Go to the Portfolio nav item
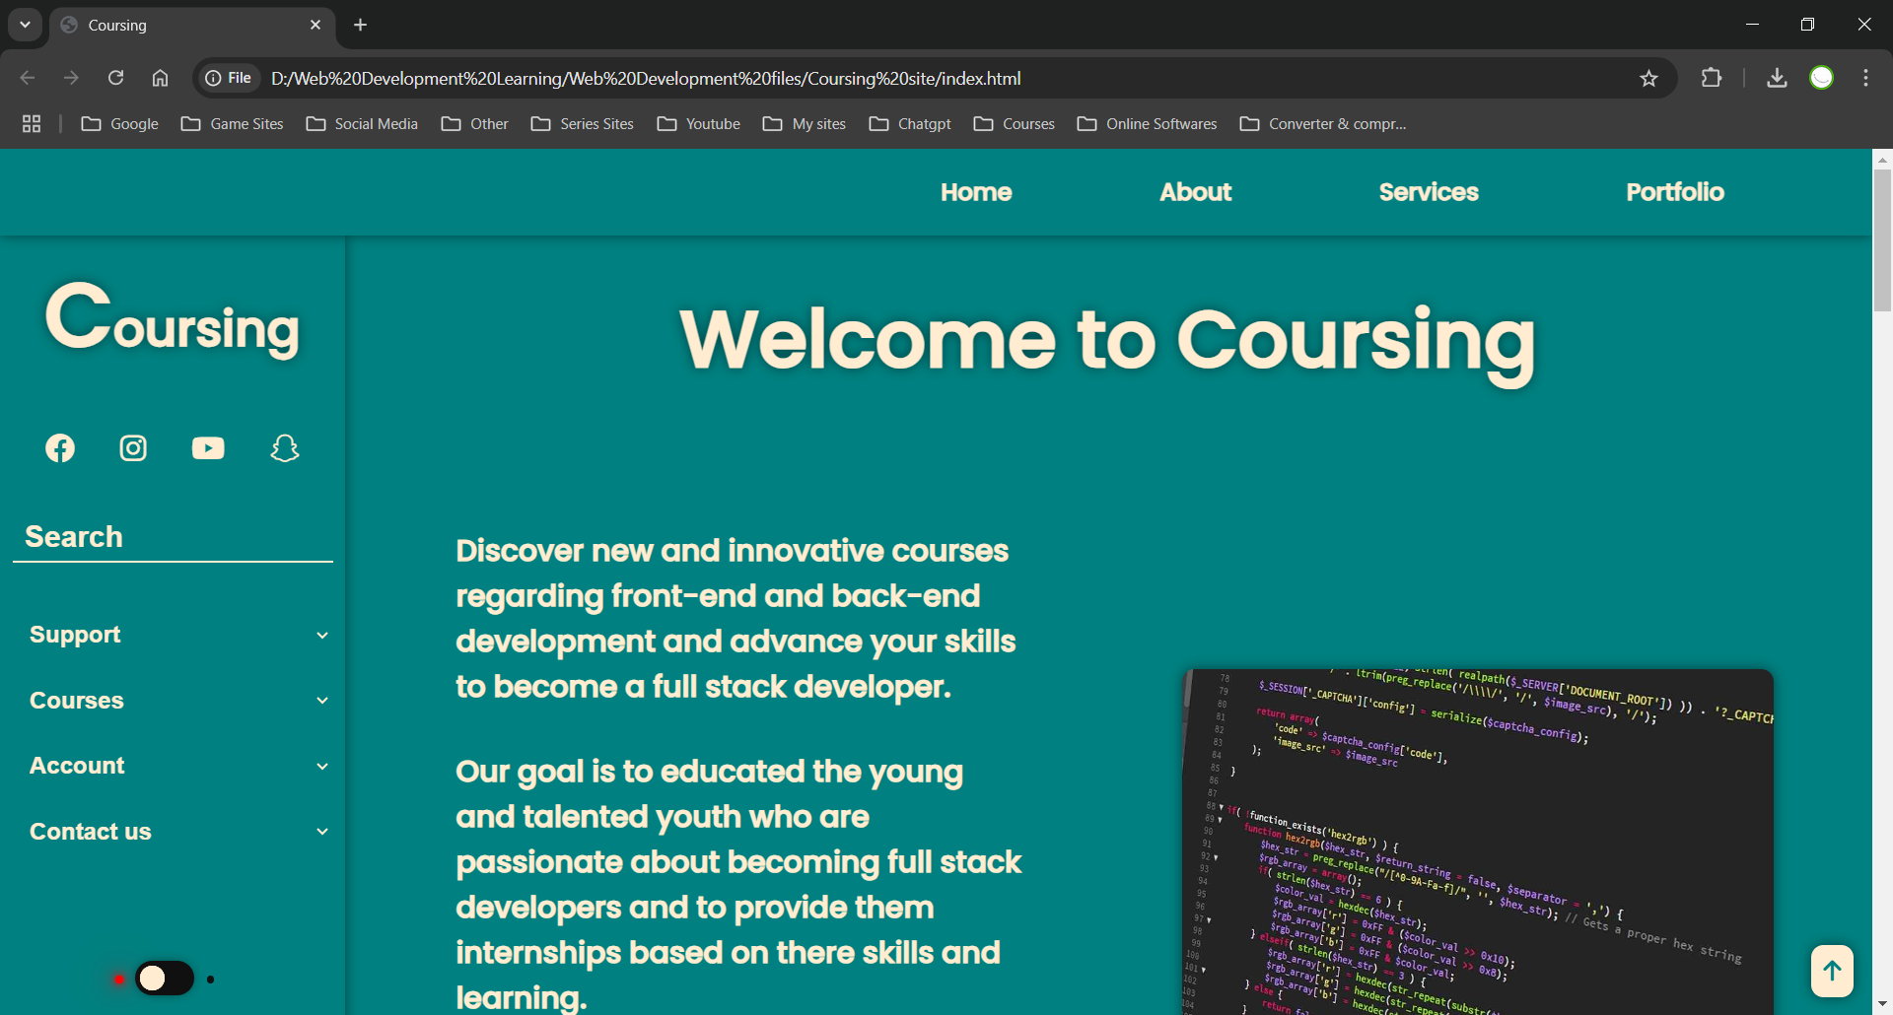This screenshot has width=1893, height=1015. 1675,192
